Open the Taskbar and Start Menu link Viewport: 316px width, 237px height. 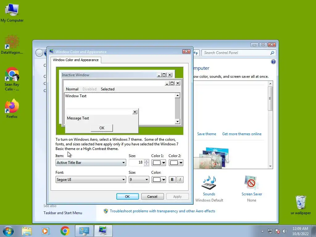(63, 213)
